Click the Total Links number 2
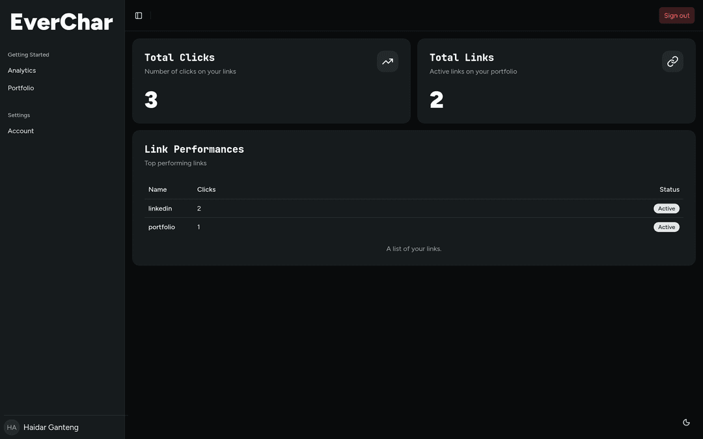 pyautogui.click(x=436, y=100)
